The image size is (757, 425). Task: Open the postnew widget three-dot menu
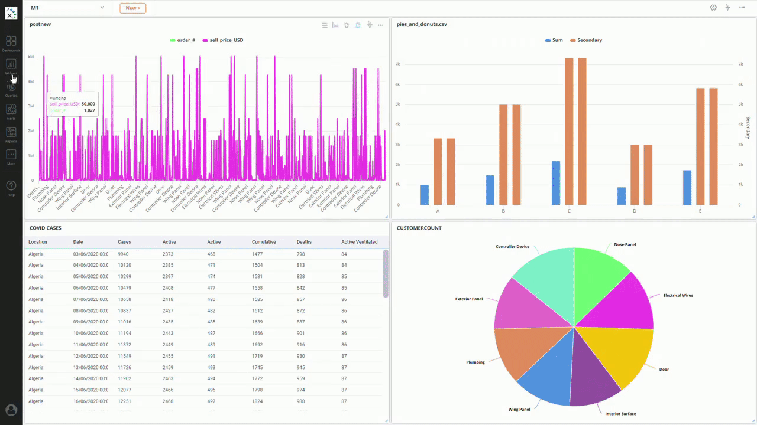(380, 25)
